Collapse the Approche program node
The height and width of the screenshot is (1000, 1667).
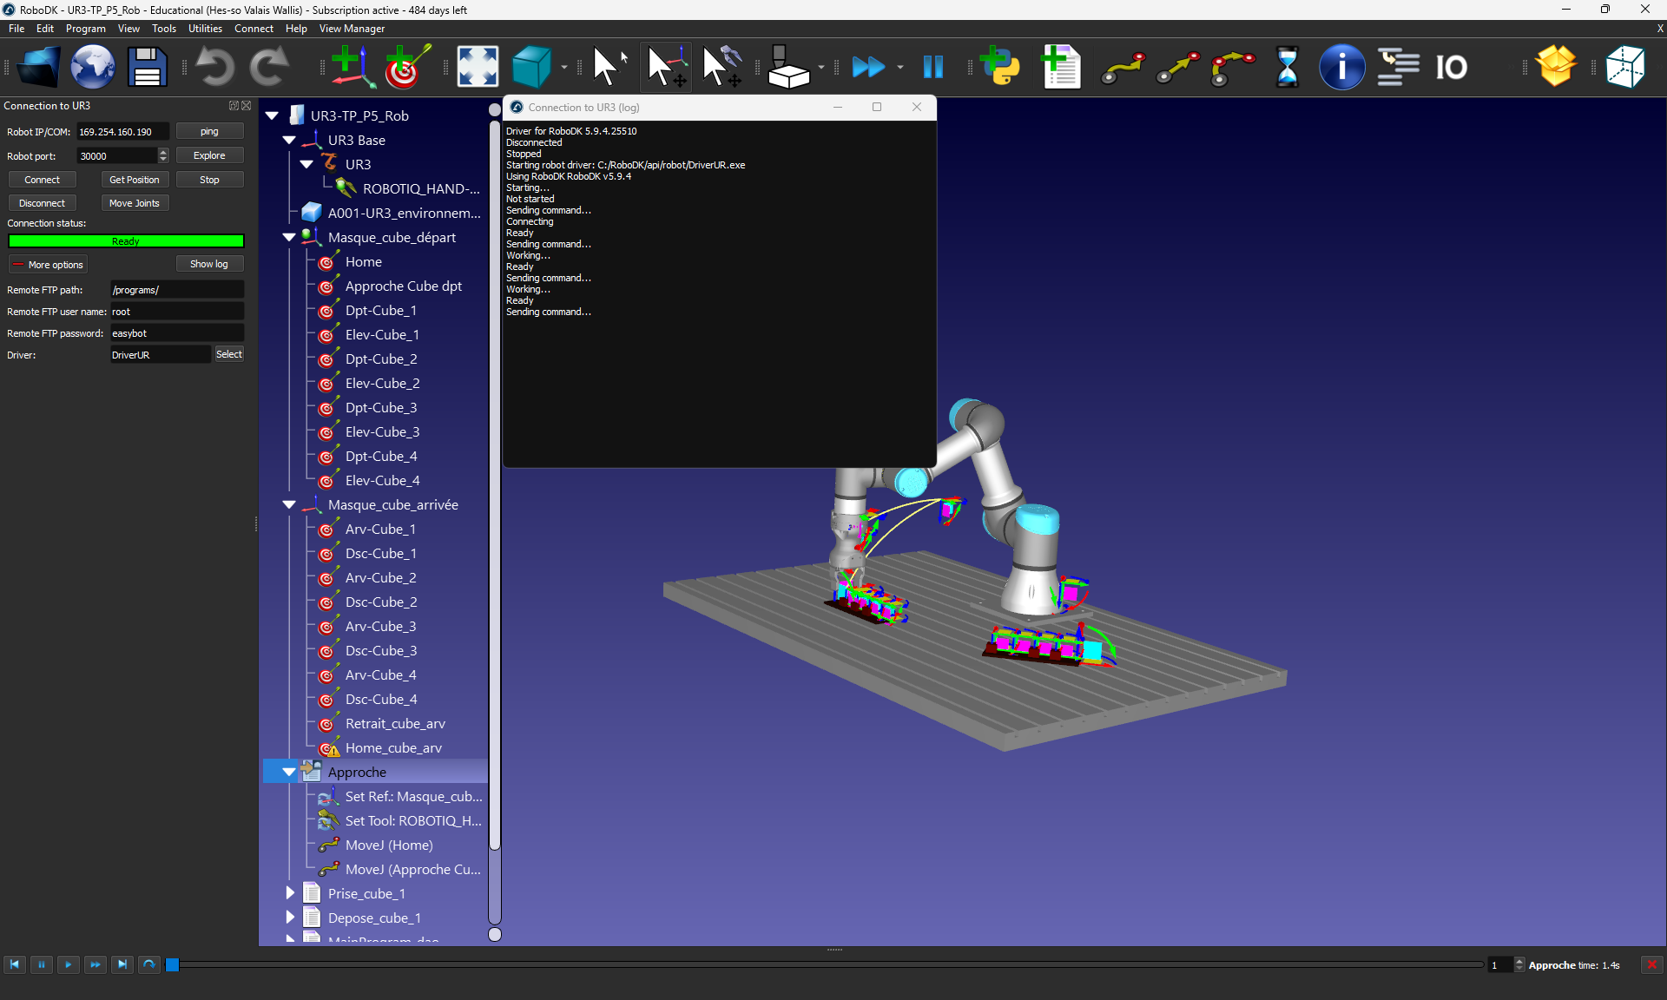(289, 772)
